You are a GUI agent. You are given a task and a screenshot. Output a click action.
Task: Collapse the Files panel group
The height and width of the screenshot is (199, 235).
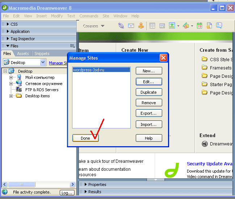pos(8,46)
